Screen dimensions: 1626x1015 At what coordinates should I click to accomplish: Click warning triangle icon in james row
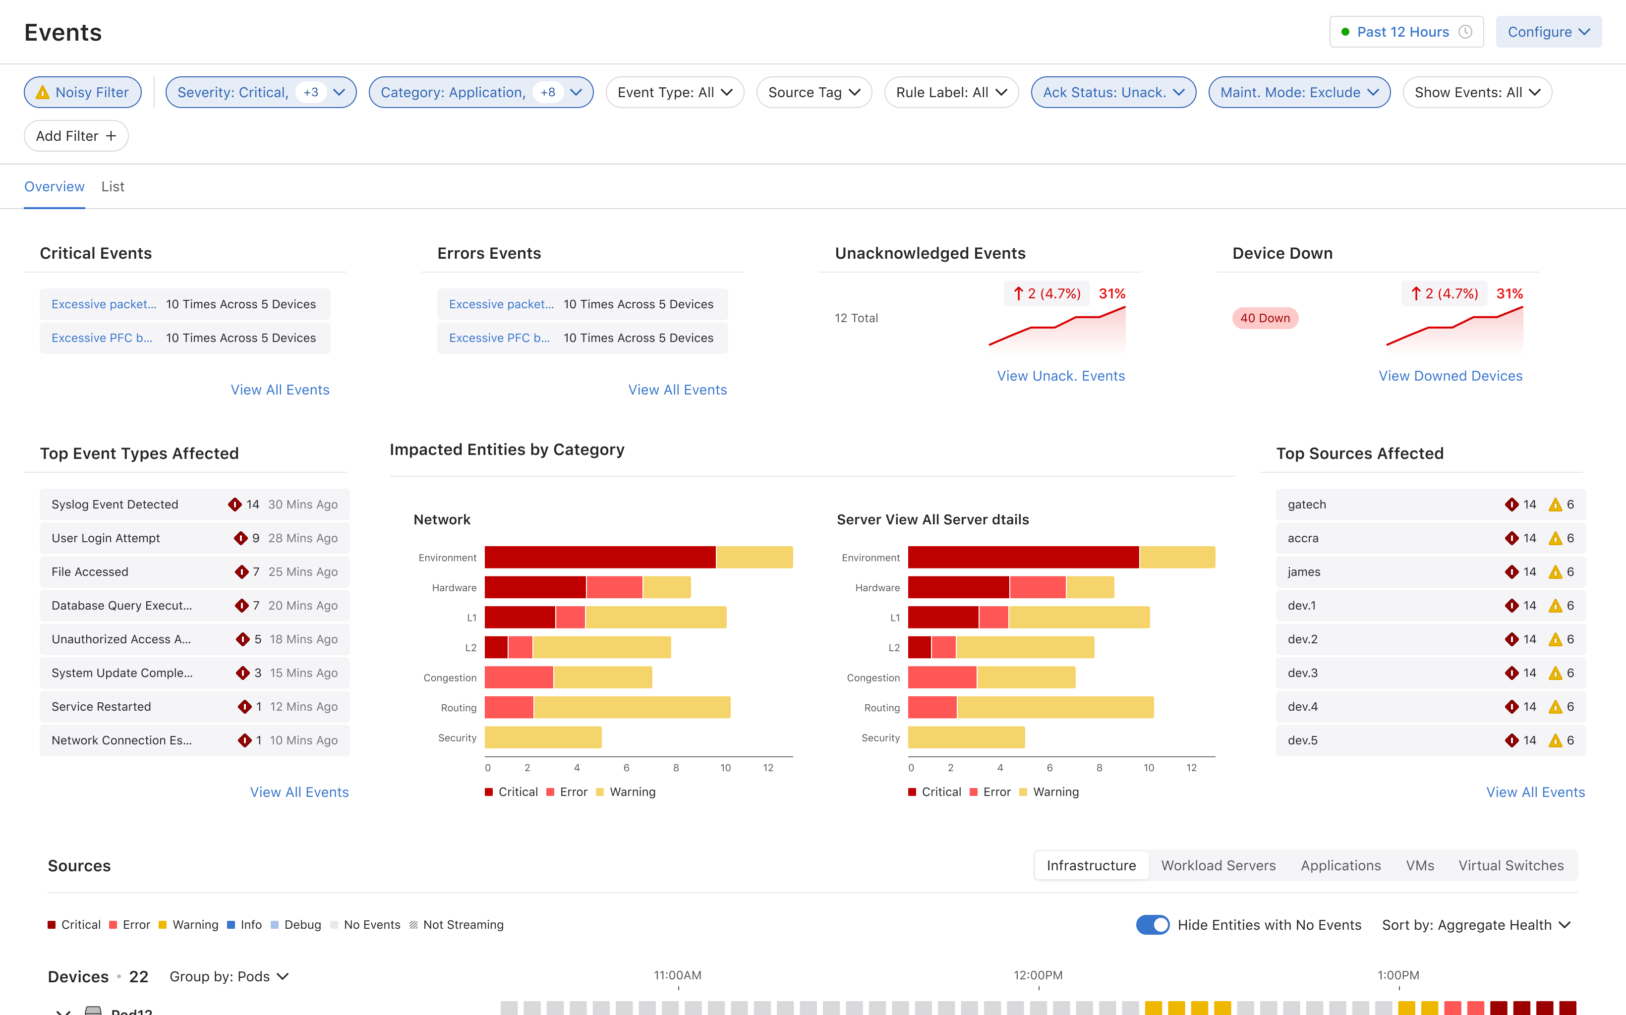tap(1555, 572)
